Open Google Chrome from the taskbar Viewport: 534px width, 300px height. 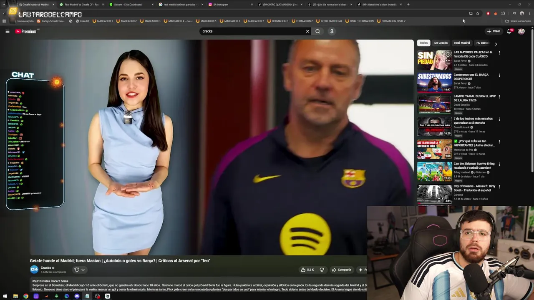(x=26, y=296)
